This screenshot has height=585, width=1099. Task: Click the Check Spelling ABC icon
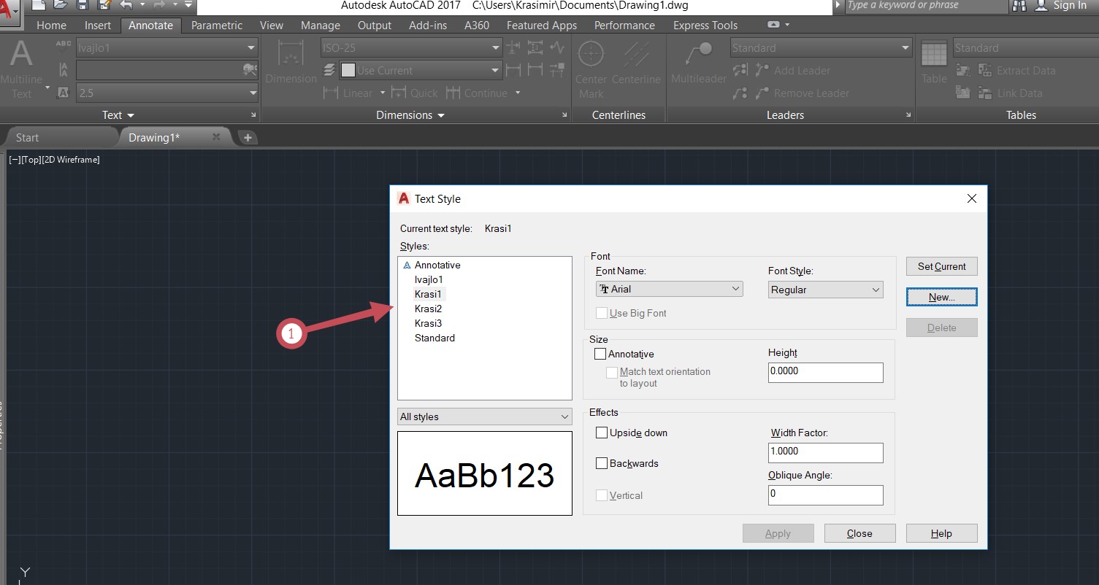tap(64, 46)
